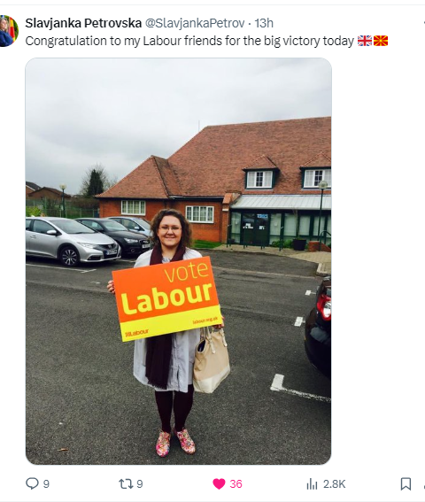
Task: Open share menu beside the bookmark icon
Action: 423,483
